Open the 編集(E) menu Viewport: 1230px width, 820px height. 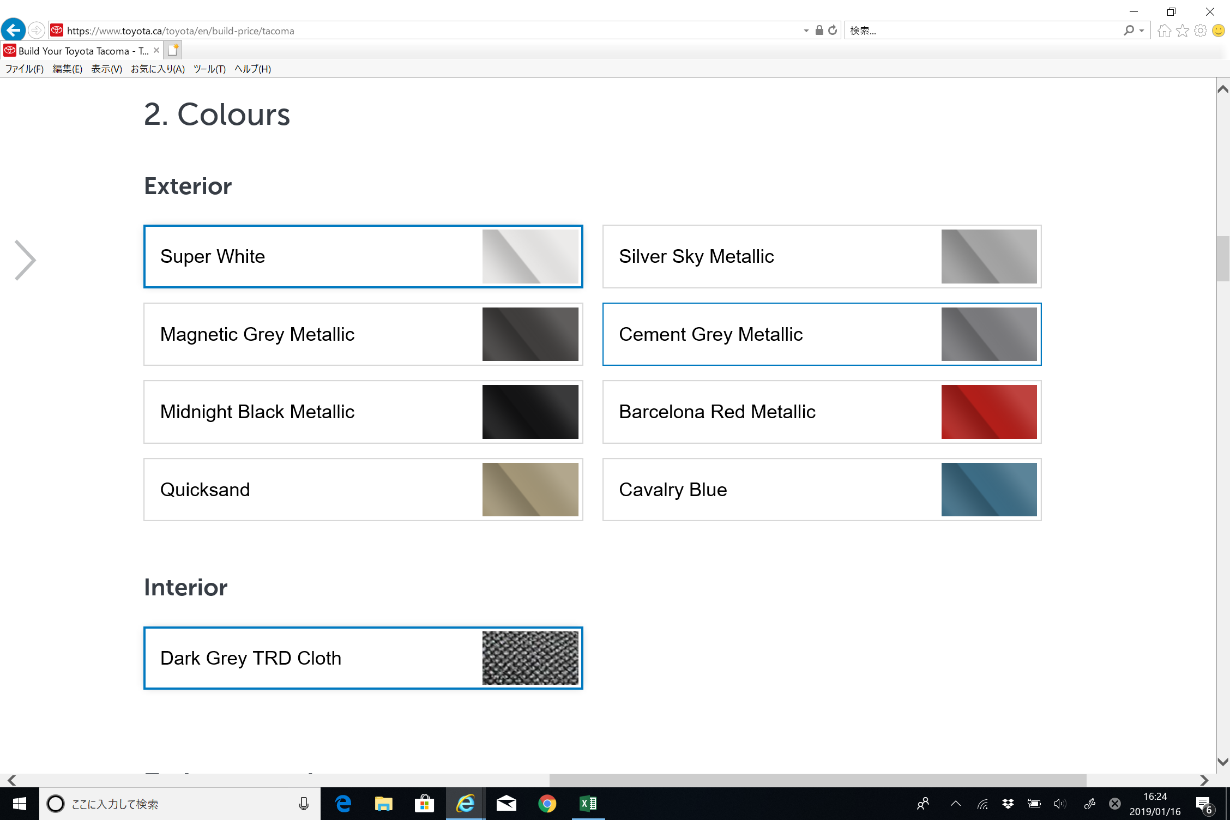68,69
